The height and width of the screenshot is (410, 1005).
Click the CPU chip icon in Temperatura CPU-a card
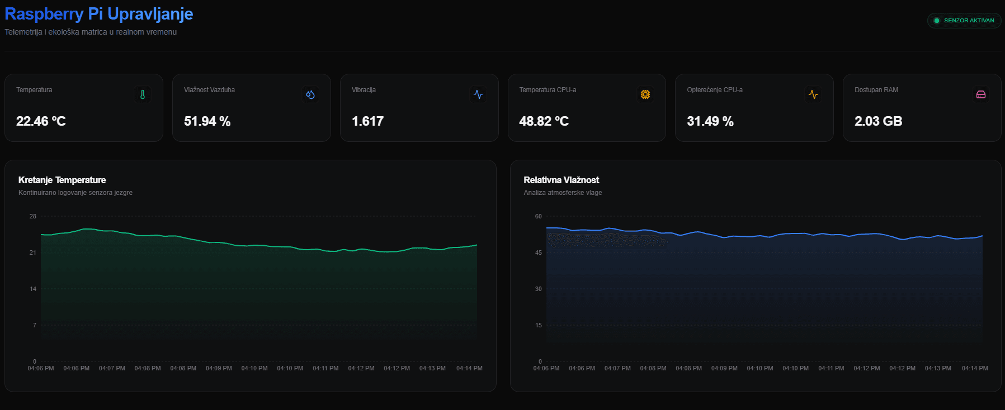coord(645,94)
